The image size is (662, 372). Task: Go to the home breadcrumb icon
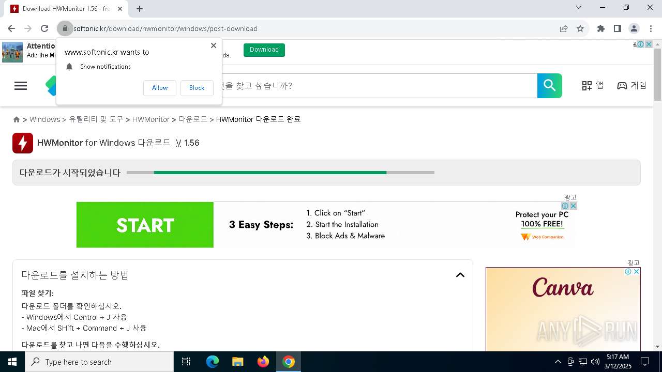(17, 119)
